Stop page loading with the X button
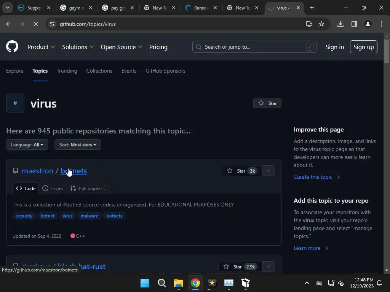This screenshot has height=292, width=390. pos(35,24)
